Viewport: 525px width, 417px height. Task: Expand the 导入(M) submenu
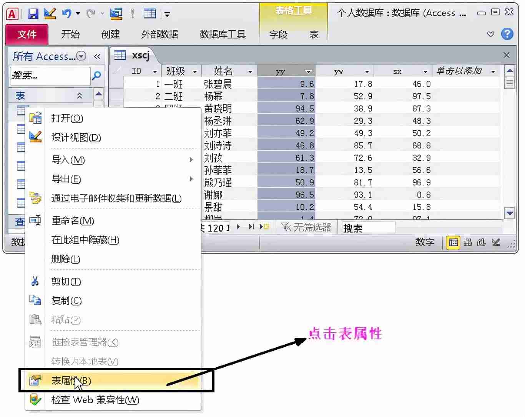point(191,160)
